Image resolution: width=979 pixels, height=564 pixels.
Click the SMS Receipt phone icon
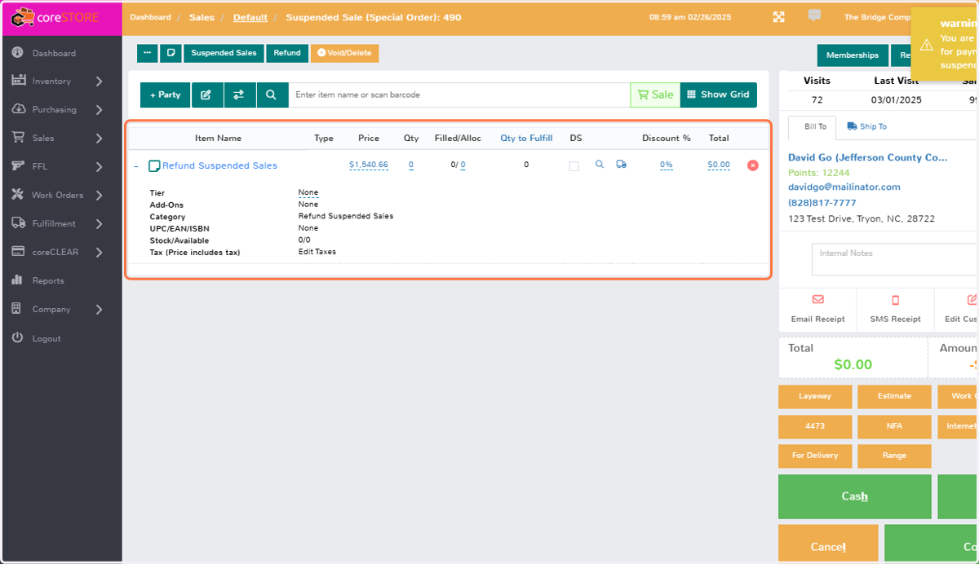[x=895, y=300]
